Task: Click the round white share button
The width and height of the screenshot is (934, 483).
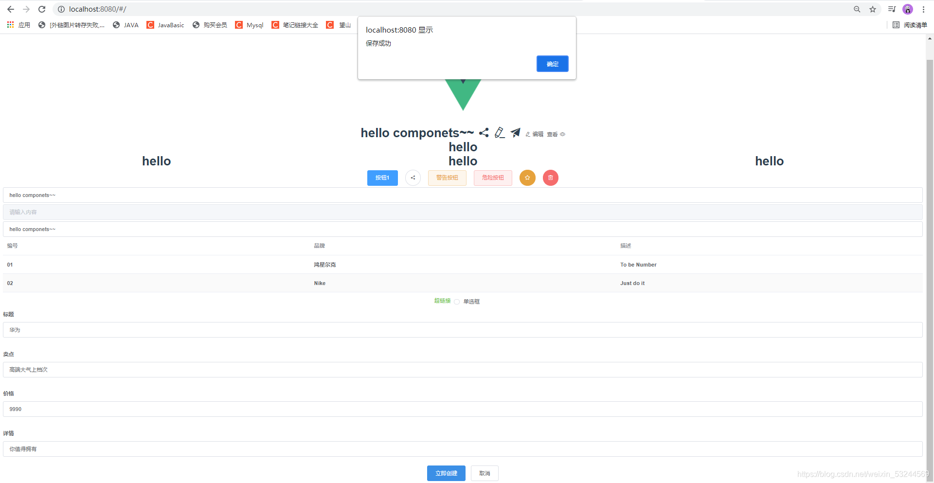Action: (413, 178)
